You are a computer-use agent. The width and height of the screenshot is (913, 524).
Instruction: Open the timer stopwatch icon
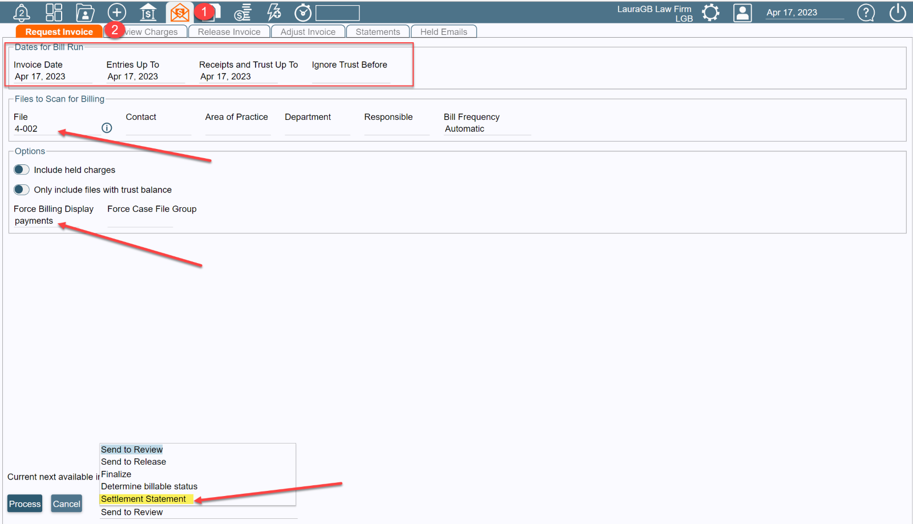click(303, 12)
